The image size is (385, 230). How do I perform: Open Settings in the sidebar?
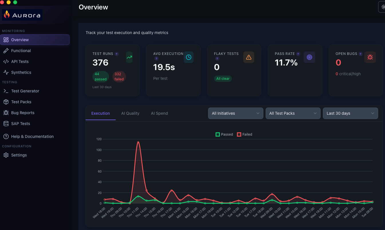tap(35, 155)
